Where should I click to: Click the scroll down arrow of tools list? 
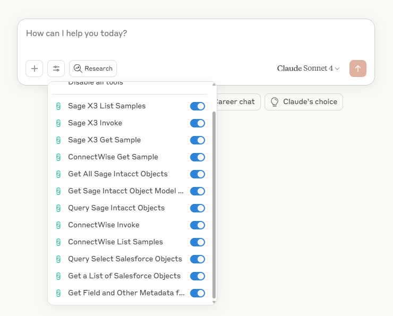point(214,302)
